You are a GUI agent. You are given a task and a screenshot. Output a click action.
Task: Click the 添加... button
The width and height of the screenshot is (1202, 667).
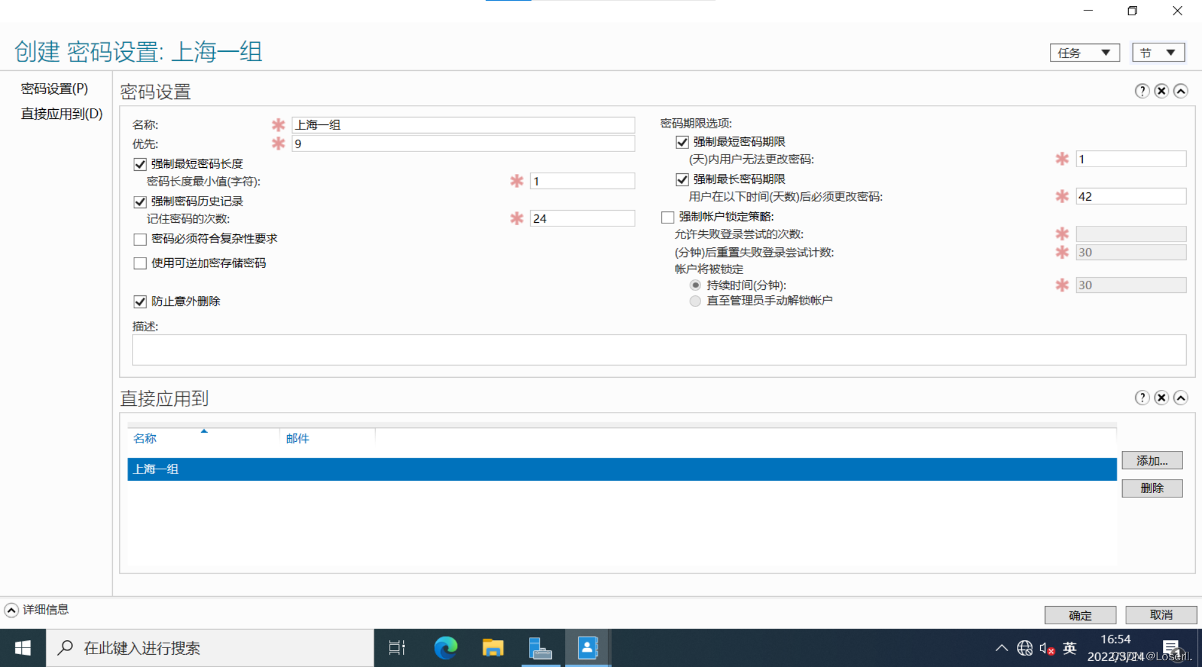tap(1151, 461)
